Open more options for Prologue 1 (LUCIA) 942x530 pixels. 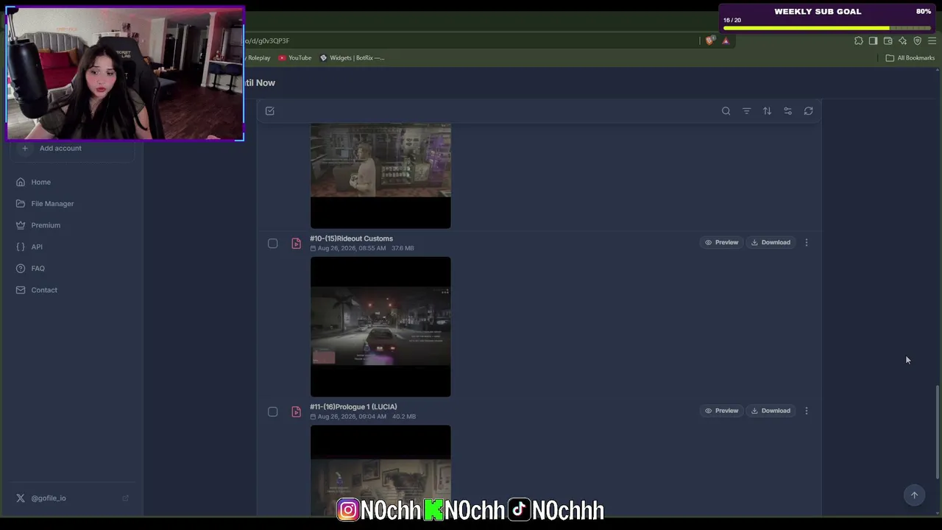[807, 411]
